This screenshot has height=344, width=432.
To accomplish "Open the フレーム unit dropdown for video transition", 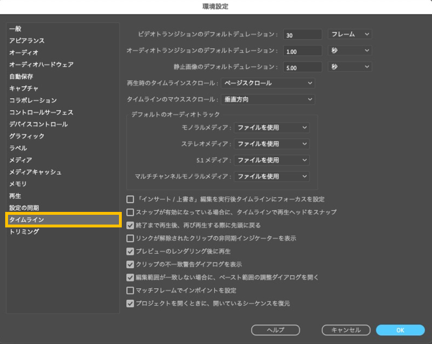I will click(350, 34).
